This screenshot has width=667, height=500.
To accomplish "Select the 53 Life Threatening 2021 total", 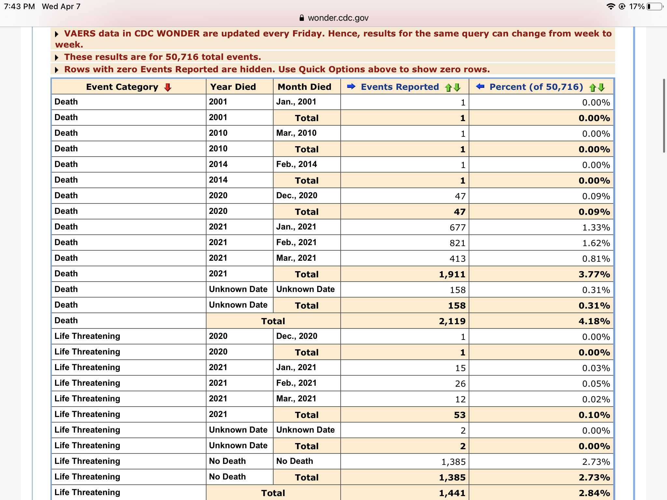I will pos(405,414).
